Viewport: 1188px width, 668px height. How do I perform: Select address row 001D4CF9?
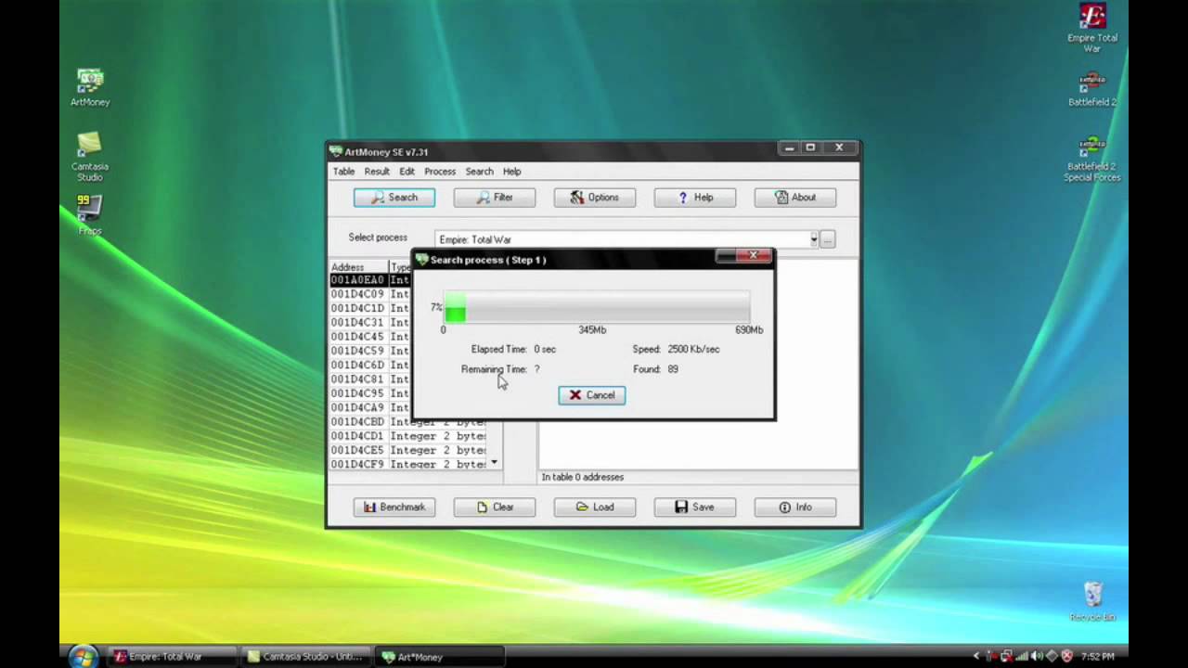pyautogui.click(x=408, y=464)
